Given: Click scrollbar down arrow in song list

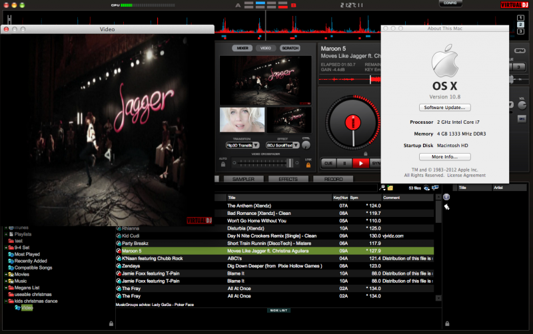Looking at the screenshot, I should pos(438,298).
